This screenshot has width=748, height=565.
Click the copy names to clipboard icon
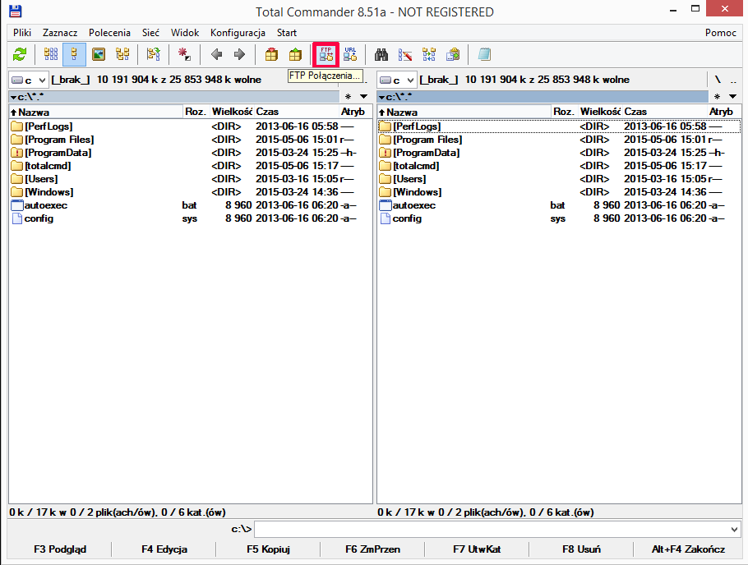(x=453, y=54)
